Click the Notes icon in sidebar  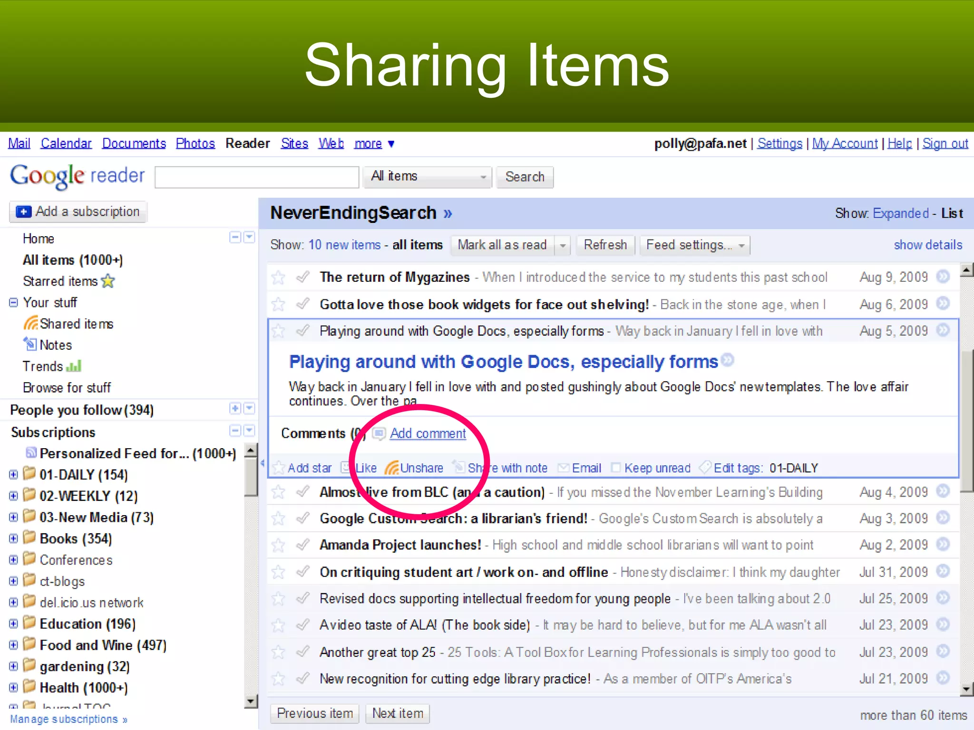[x=30, y=344]
